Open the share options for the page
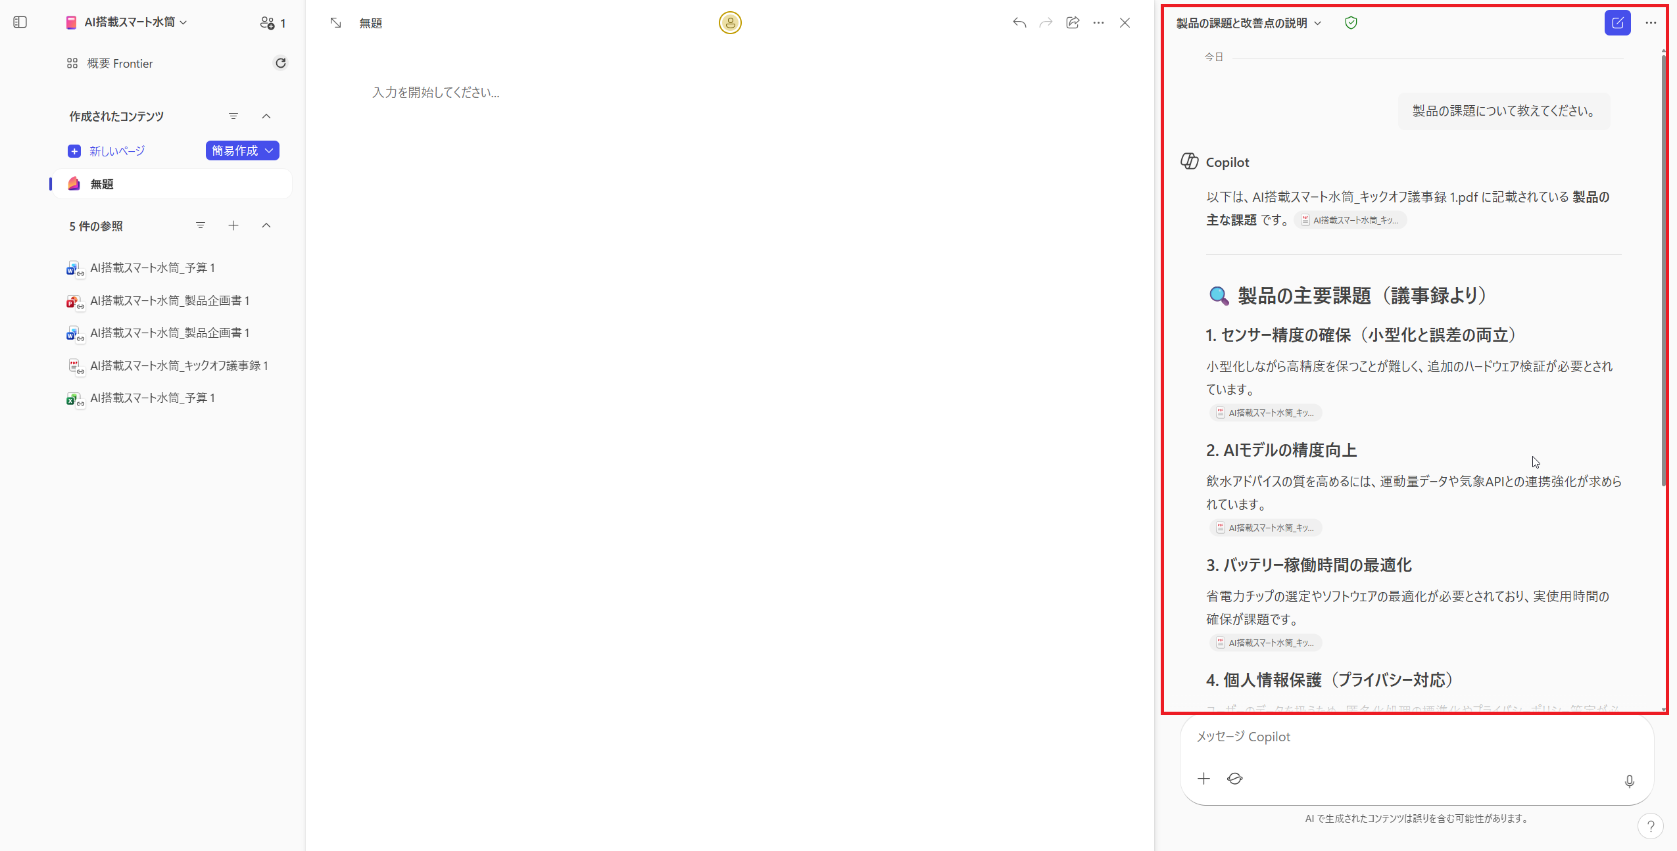 (x=1072, y=22)
